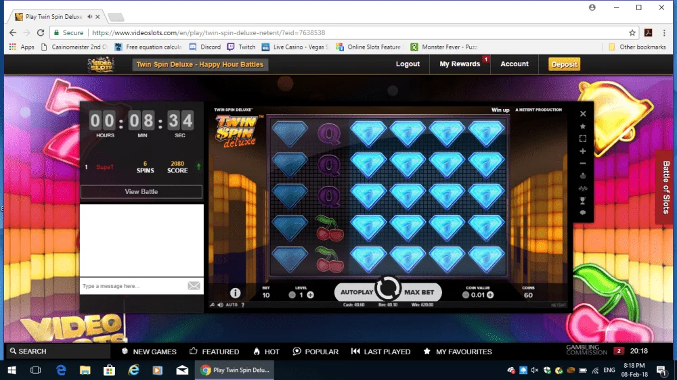
Task: Expand Other bookmarks folder
Action: point(637,47)
